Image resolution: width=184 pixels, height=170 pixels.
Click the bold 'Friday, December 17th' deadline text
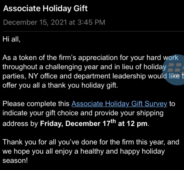point(78,123)
